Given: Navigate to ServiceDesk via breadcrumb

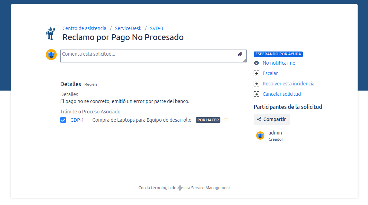Looking at the screenshot, I should (128, 28).
